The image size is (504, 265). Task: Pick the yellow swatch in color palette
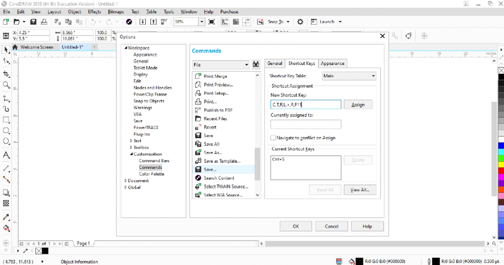click(501, 164)
